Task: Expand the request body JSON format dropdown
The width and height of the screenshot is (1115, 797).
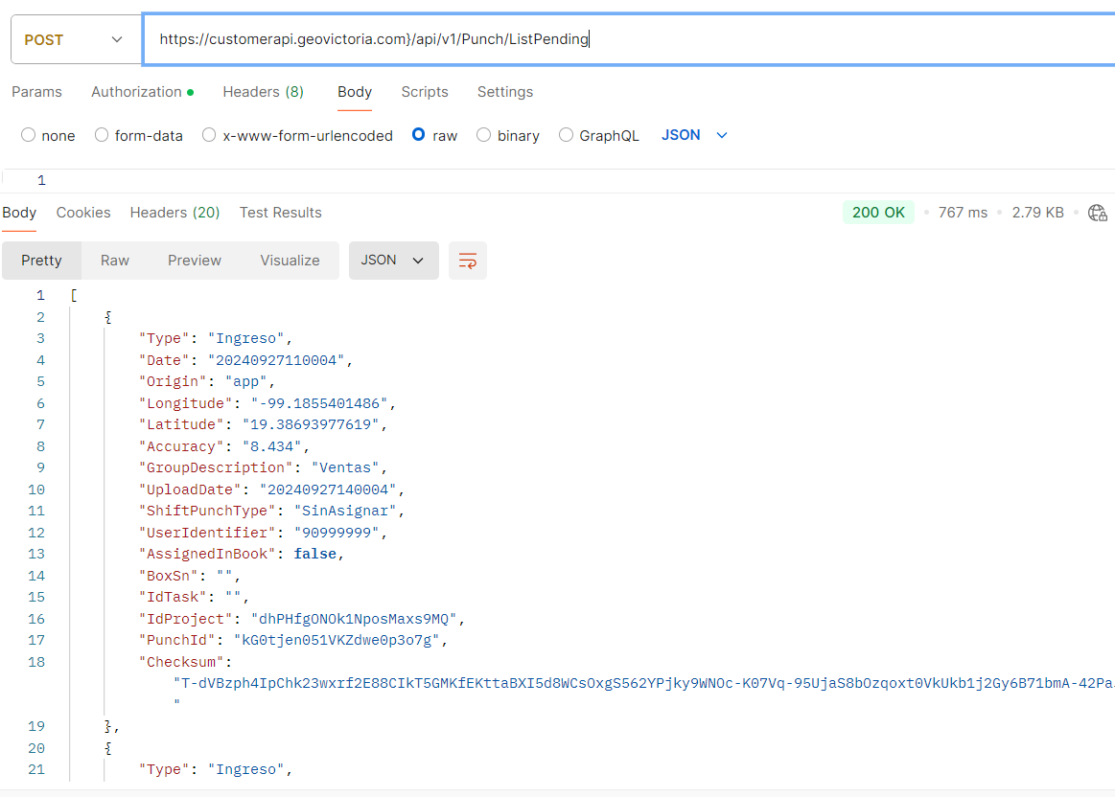Action: [695, 135]
